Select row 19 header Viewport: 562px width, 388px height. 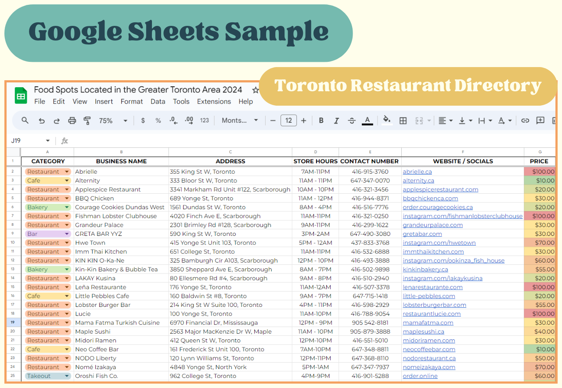click(13, 323)
